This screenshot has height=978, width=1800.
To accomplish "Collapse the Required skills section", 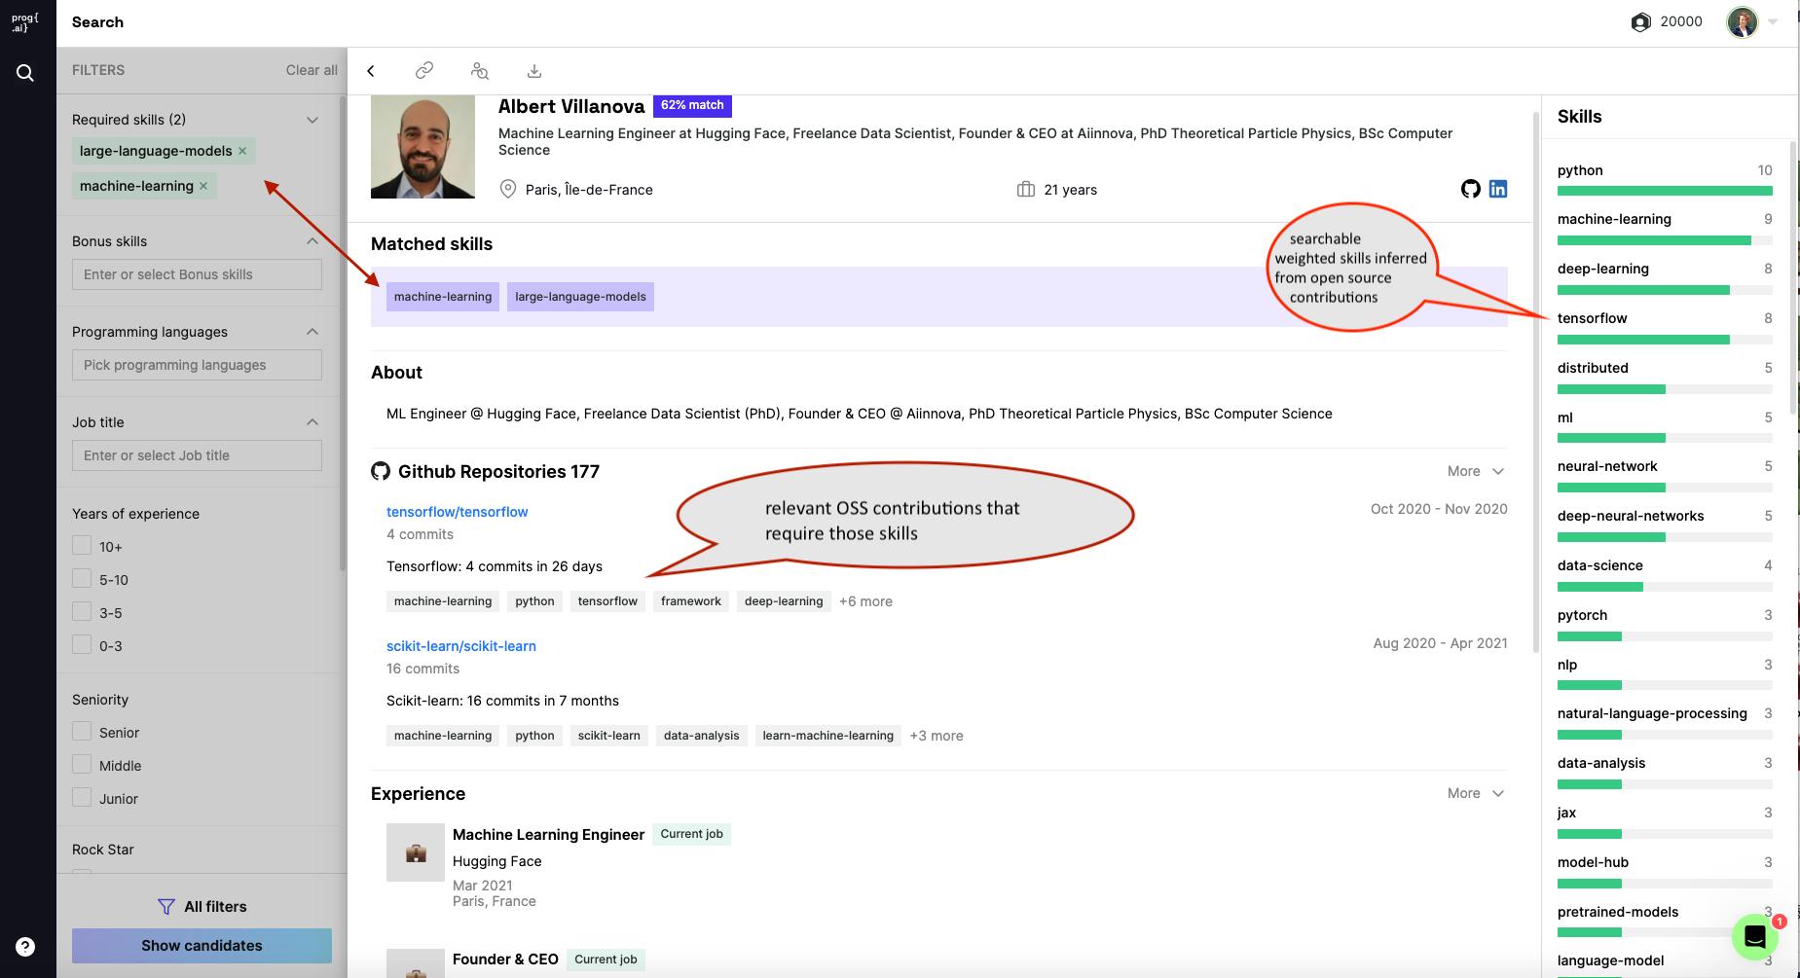I will point(312,120).
